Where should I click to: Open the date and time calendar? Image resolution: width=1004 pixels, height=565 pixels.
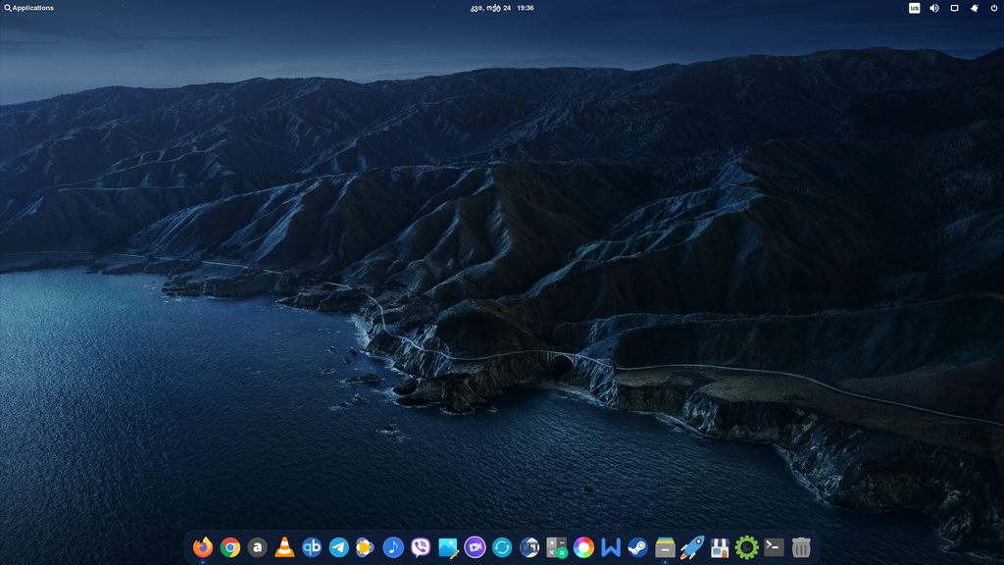tap(502, 8)
